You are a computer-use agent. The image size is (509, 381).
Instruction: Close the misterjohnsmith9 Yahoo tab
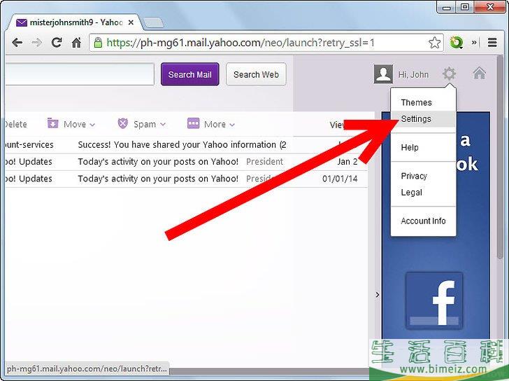(131, 22)
